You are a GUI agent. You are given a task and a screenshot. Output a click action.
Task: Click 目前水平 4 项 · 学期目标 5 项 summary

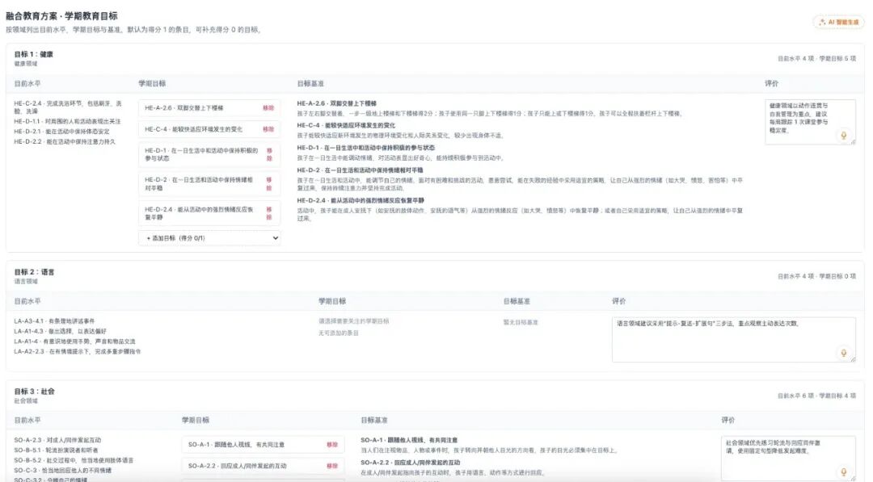(816, 58)
